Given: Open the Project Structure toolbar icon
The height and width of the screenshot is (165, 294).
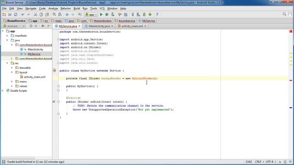Looking at the screenshot, I should [125, 14].
